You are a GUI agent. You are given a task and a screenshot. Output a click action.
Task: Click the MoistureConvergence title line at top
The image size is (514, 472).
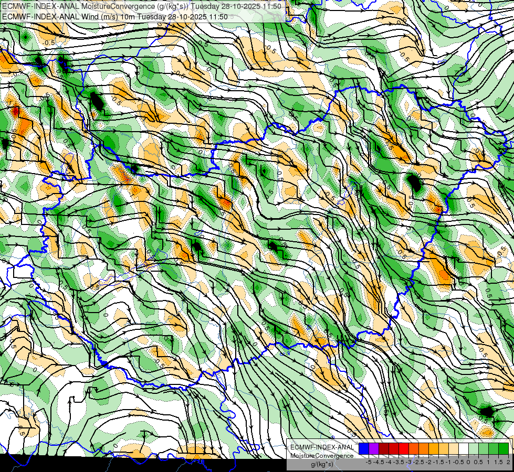pyautogui.click(x=142, y=6)
